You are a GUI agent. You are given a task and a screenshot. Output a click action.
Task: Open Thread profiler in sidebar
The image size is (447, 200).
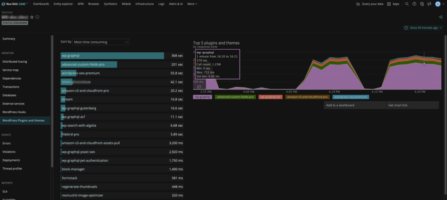coord(12,169)
